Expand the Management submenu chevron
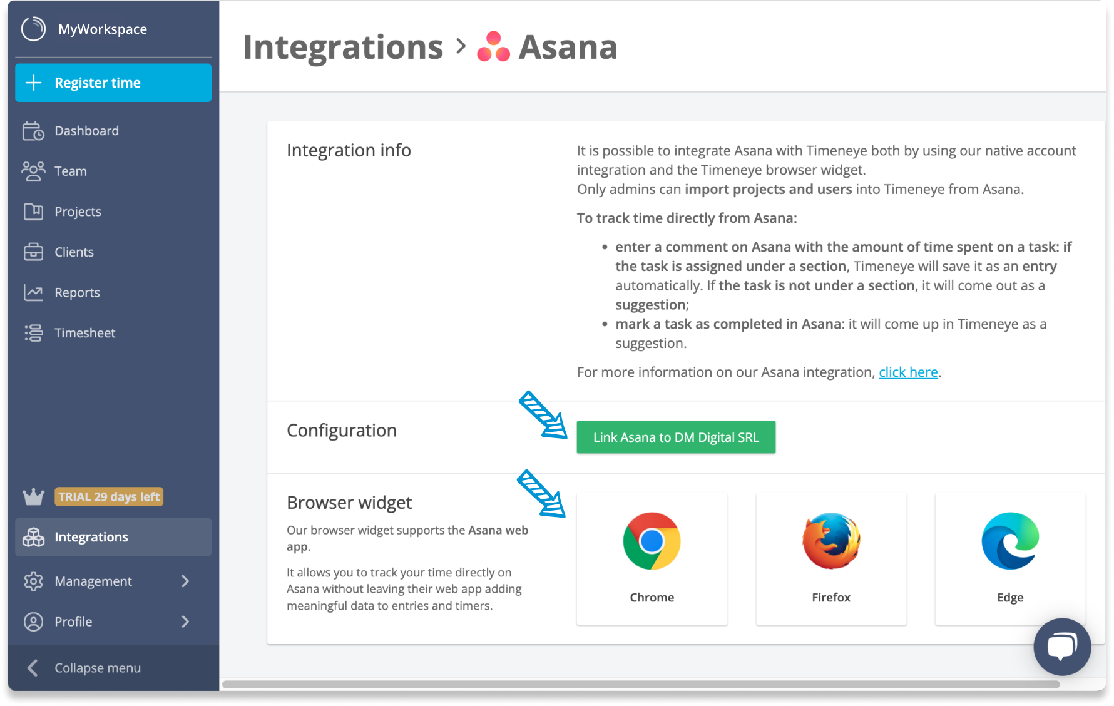The height and width of the screenshot is (706, 1114). tap(185, 581)
